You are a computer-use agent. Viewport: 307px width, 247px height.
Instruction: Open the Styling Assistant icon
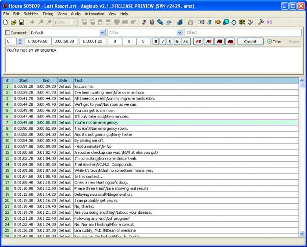pos(210,22)
